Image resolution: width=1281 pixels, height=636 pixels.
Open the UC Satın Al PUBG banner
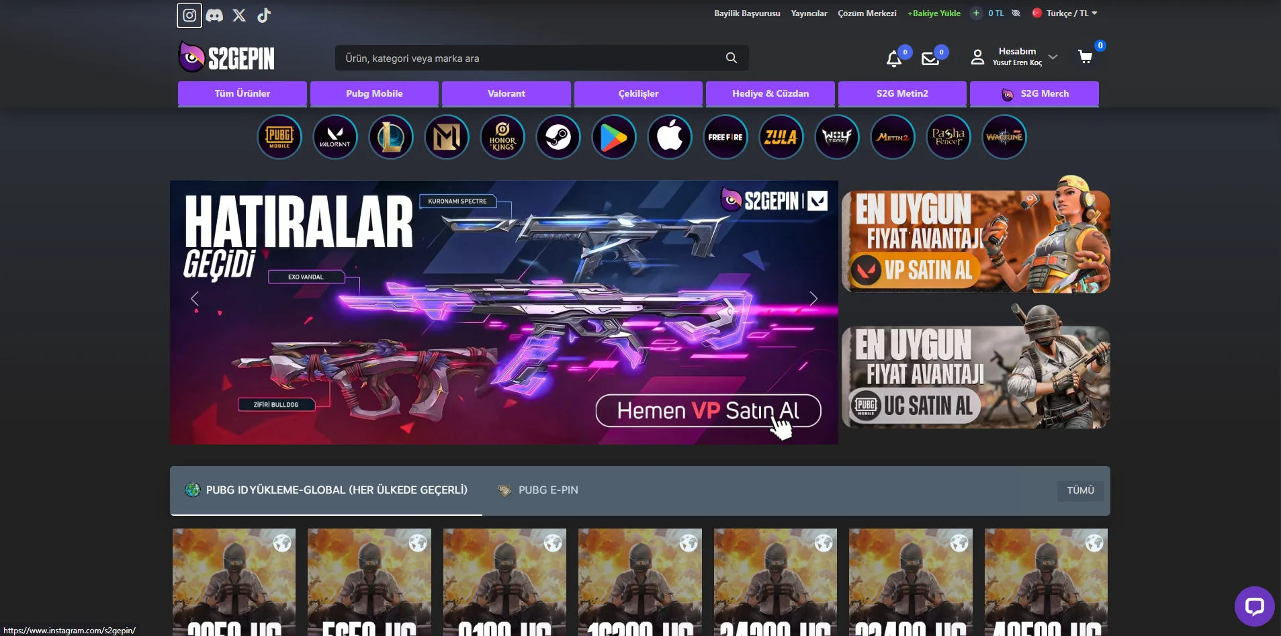pos(975,377)
